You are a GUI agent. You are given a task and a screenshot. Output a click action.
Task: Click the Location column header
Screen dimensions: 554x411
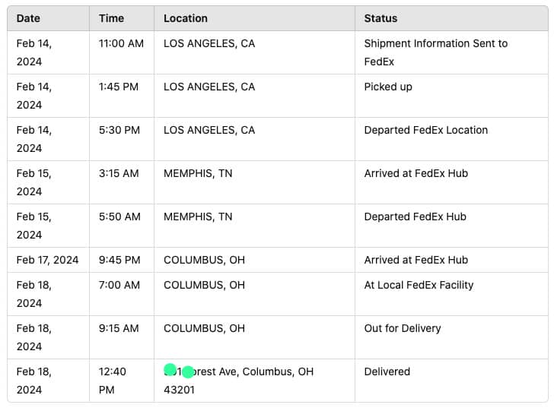[x=186, y=18]
